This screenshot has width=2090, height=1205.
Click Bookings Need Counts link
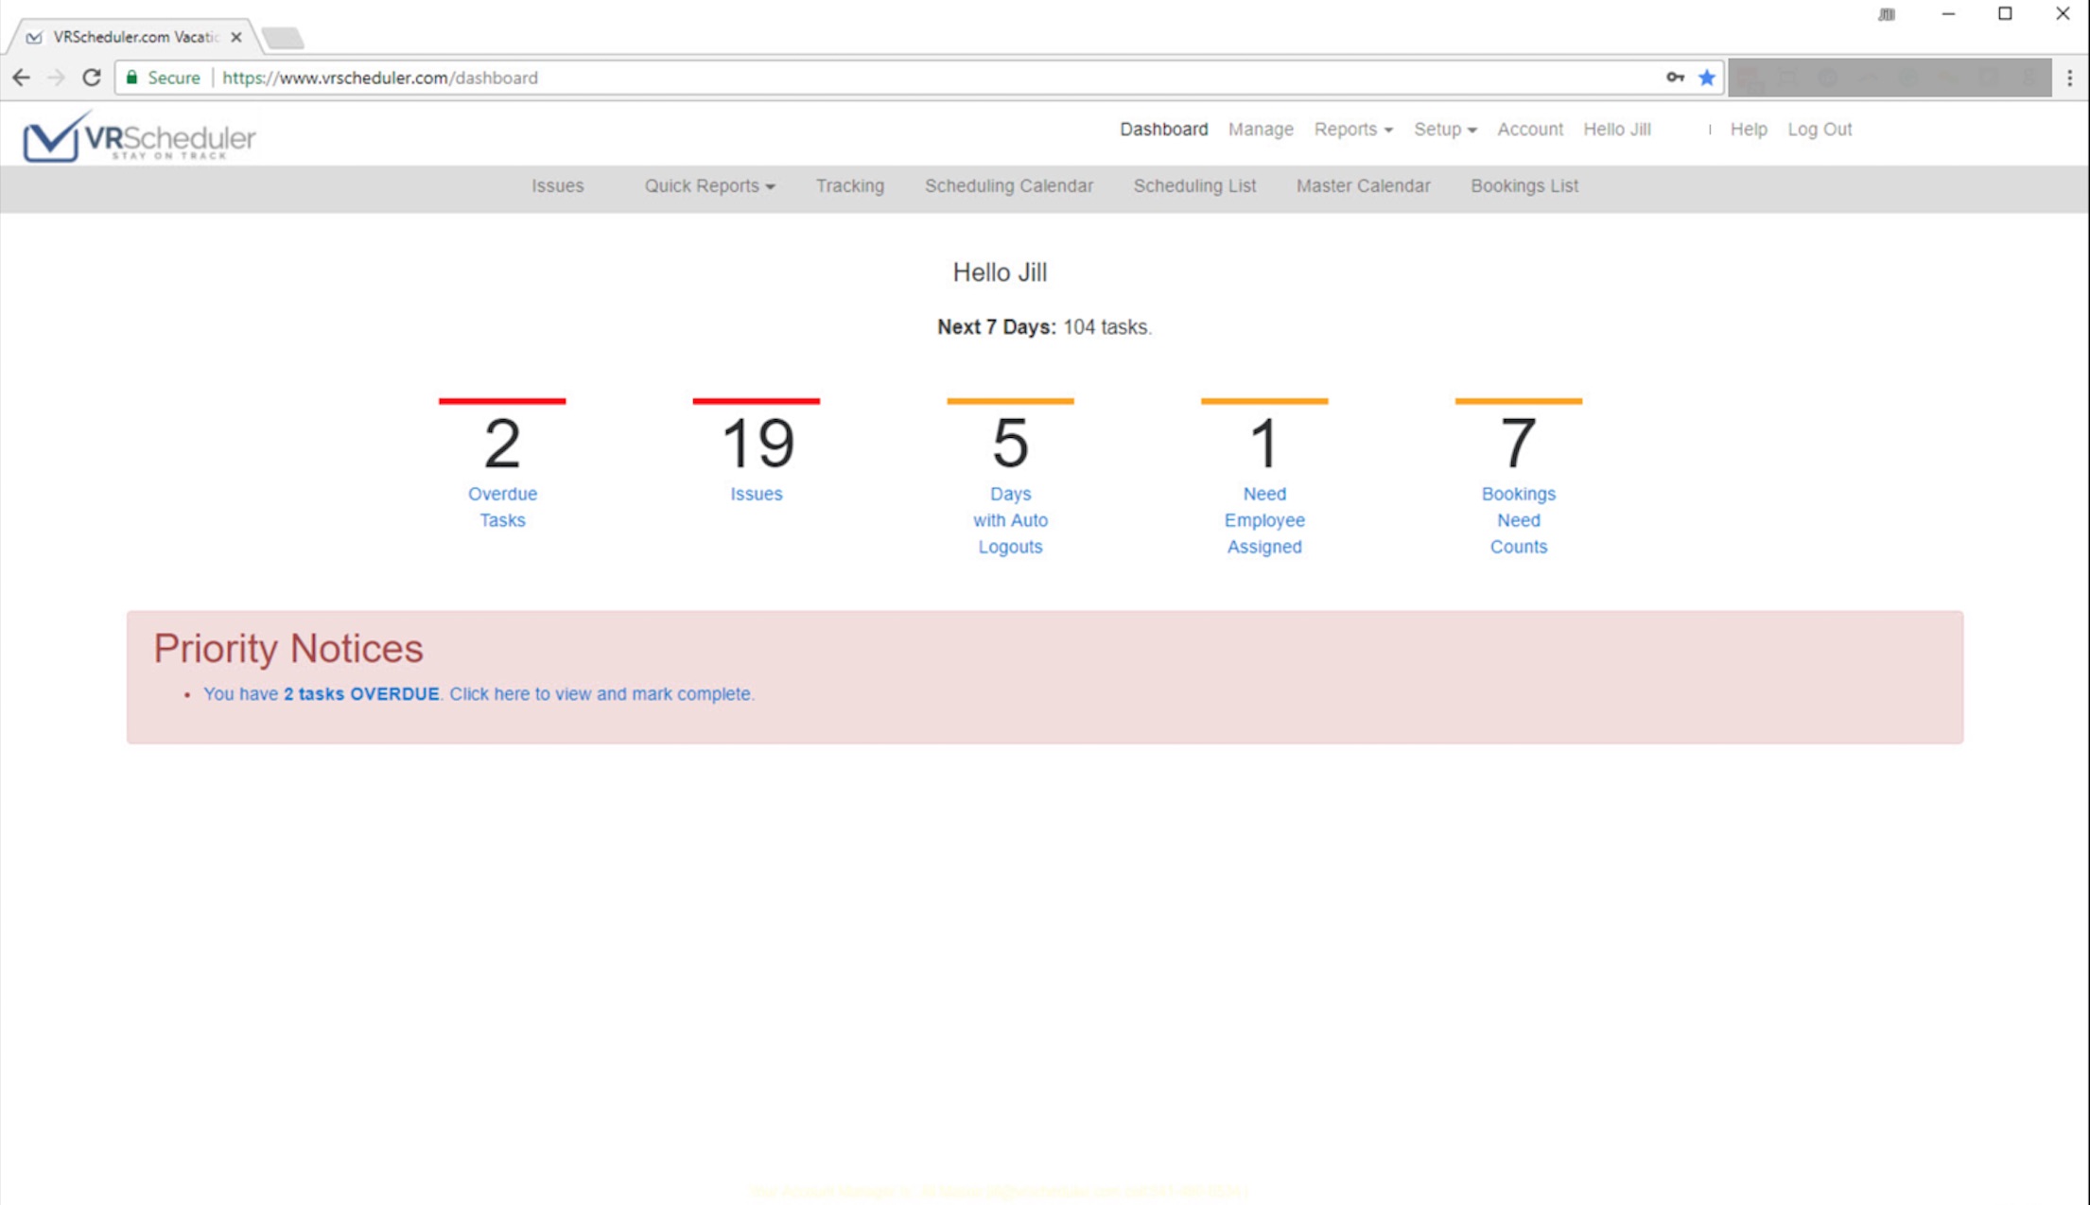pyautogui.click(x=1518, y=520)
